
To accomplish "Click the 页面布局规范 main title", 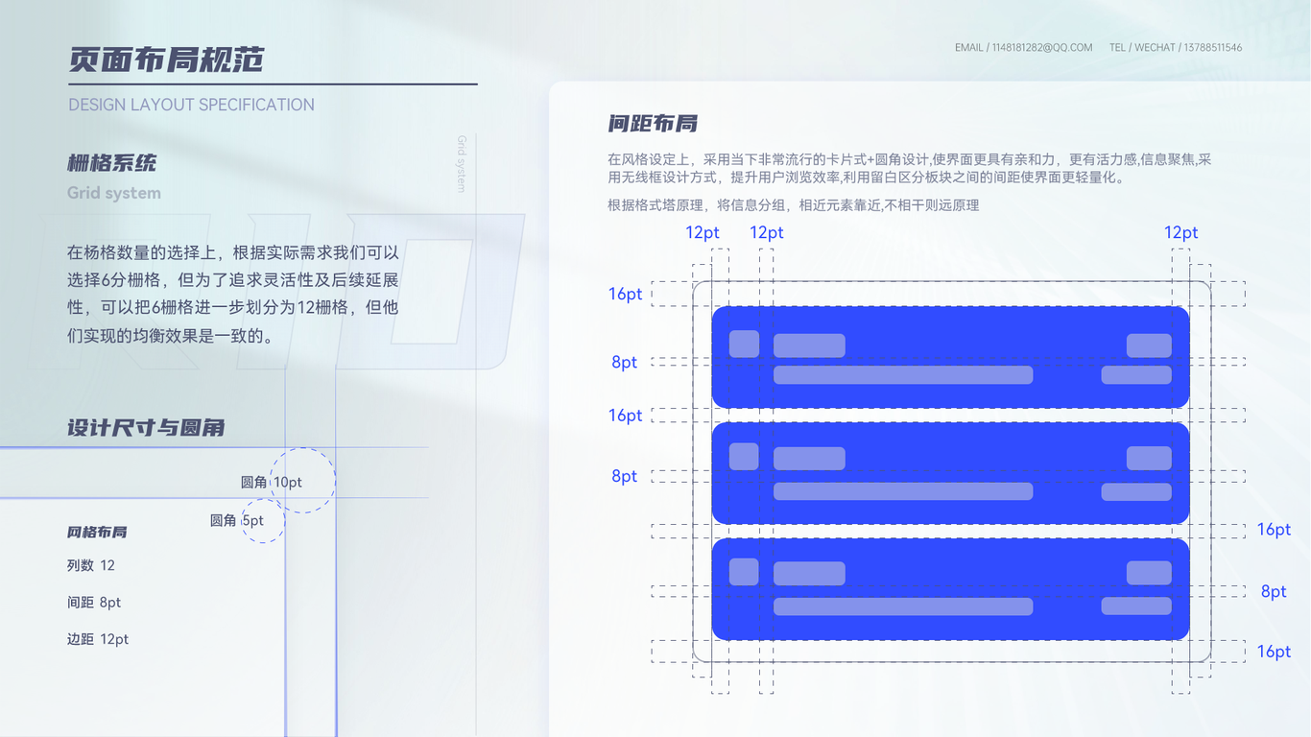I will point(165,59).
